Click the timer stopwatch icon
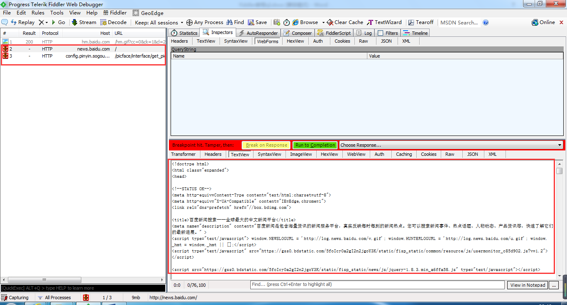The width and height of the screenshot is (567, 305). [286, 22]
